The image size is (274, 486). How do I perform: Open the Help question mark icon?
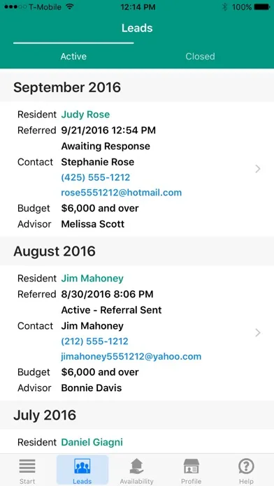click(x=246, y=466)
